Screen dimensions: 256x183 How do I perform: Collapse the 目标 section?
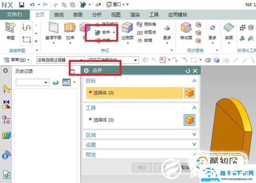click(194, 81)
